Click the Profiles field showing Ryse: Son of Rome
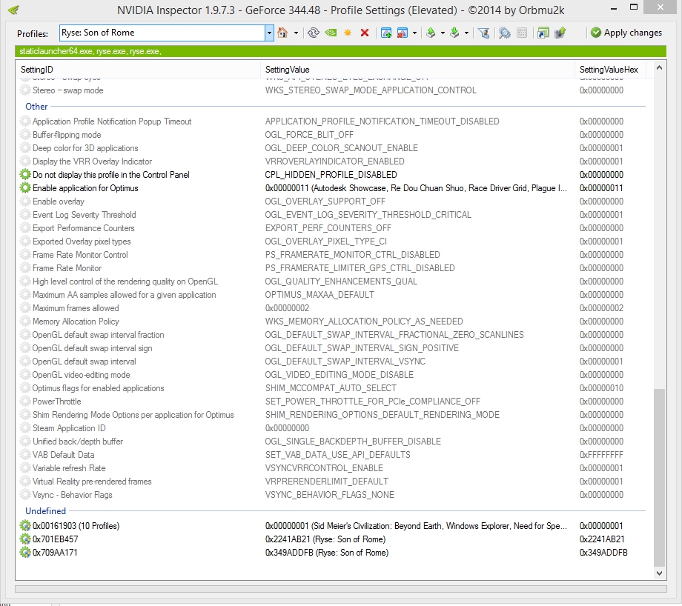The image size is (682, 606). (x=162, y=33)
